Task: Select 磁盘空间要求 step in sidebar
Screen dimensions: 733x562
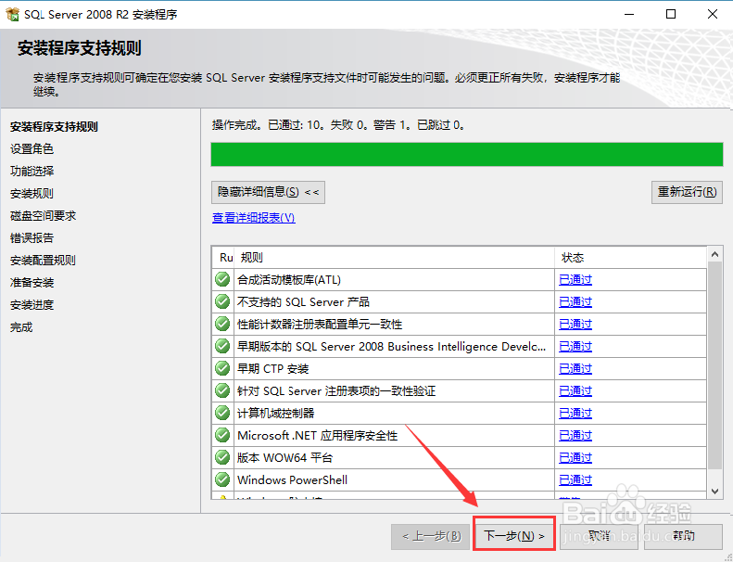Action: (43, 216)
